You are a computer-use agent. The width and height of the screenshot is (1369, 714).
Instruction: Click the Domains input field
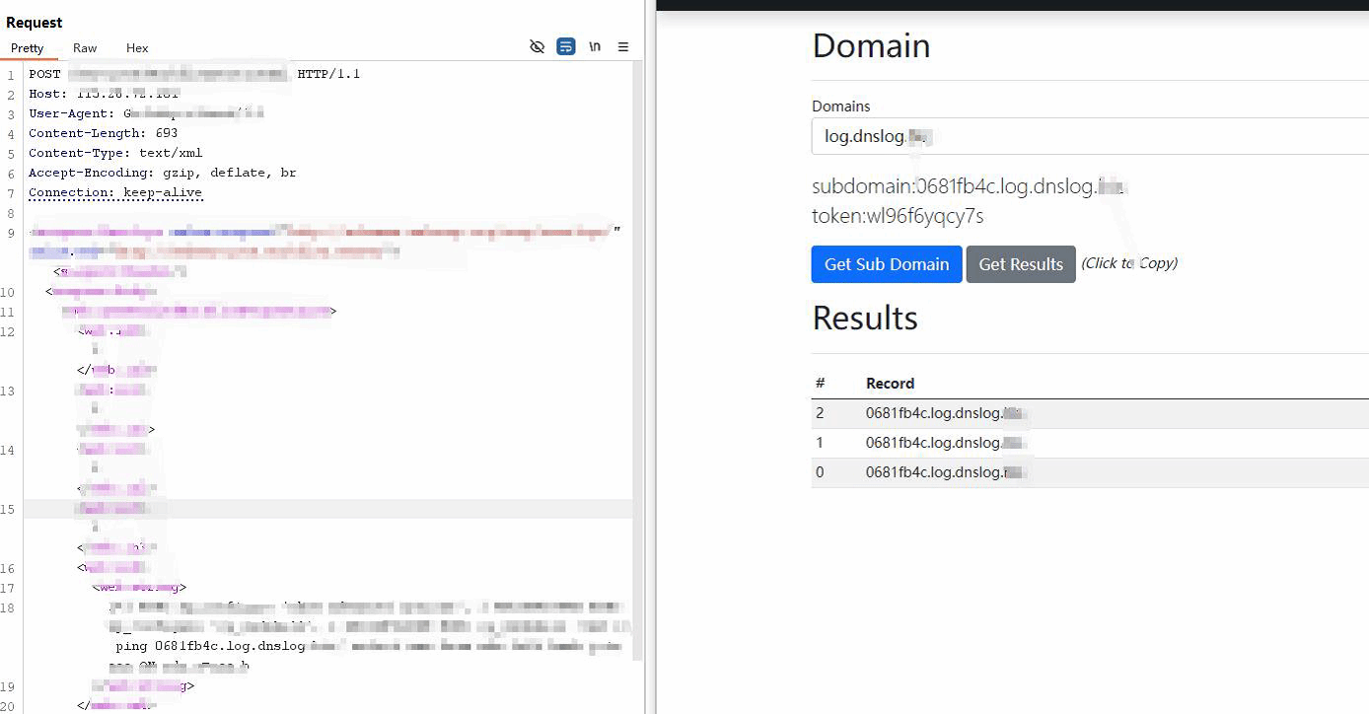(1085, 136)
